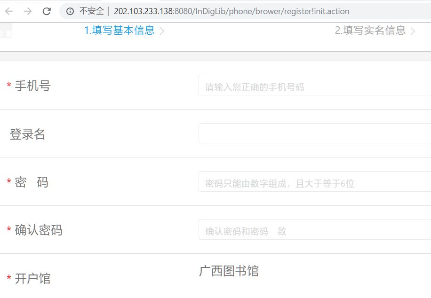Click the 登录名 field label

pos(28,134)
